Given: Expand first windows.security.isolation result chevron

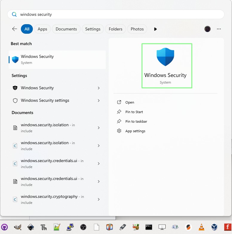Looking at the screenshot, I should (99, 128).
